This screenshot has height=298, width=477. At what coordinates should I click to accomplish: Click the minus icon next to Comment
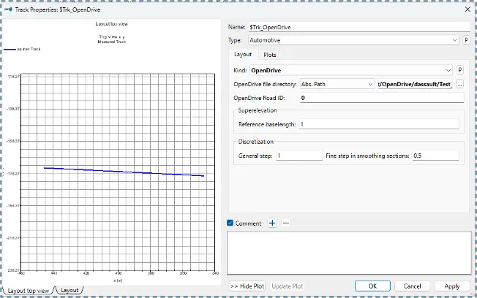point(286,223)
